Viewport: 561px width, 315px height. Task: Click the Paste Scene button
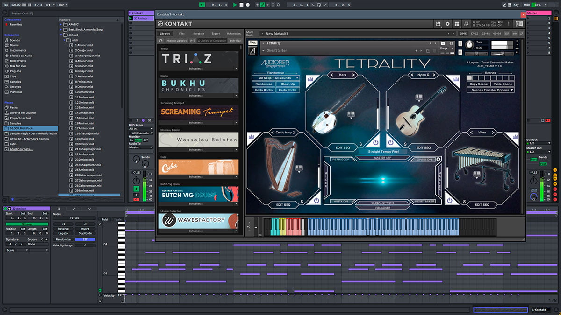(x=503, y=84)
